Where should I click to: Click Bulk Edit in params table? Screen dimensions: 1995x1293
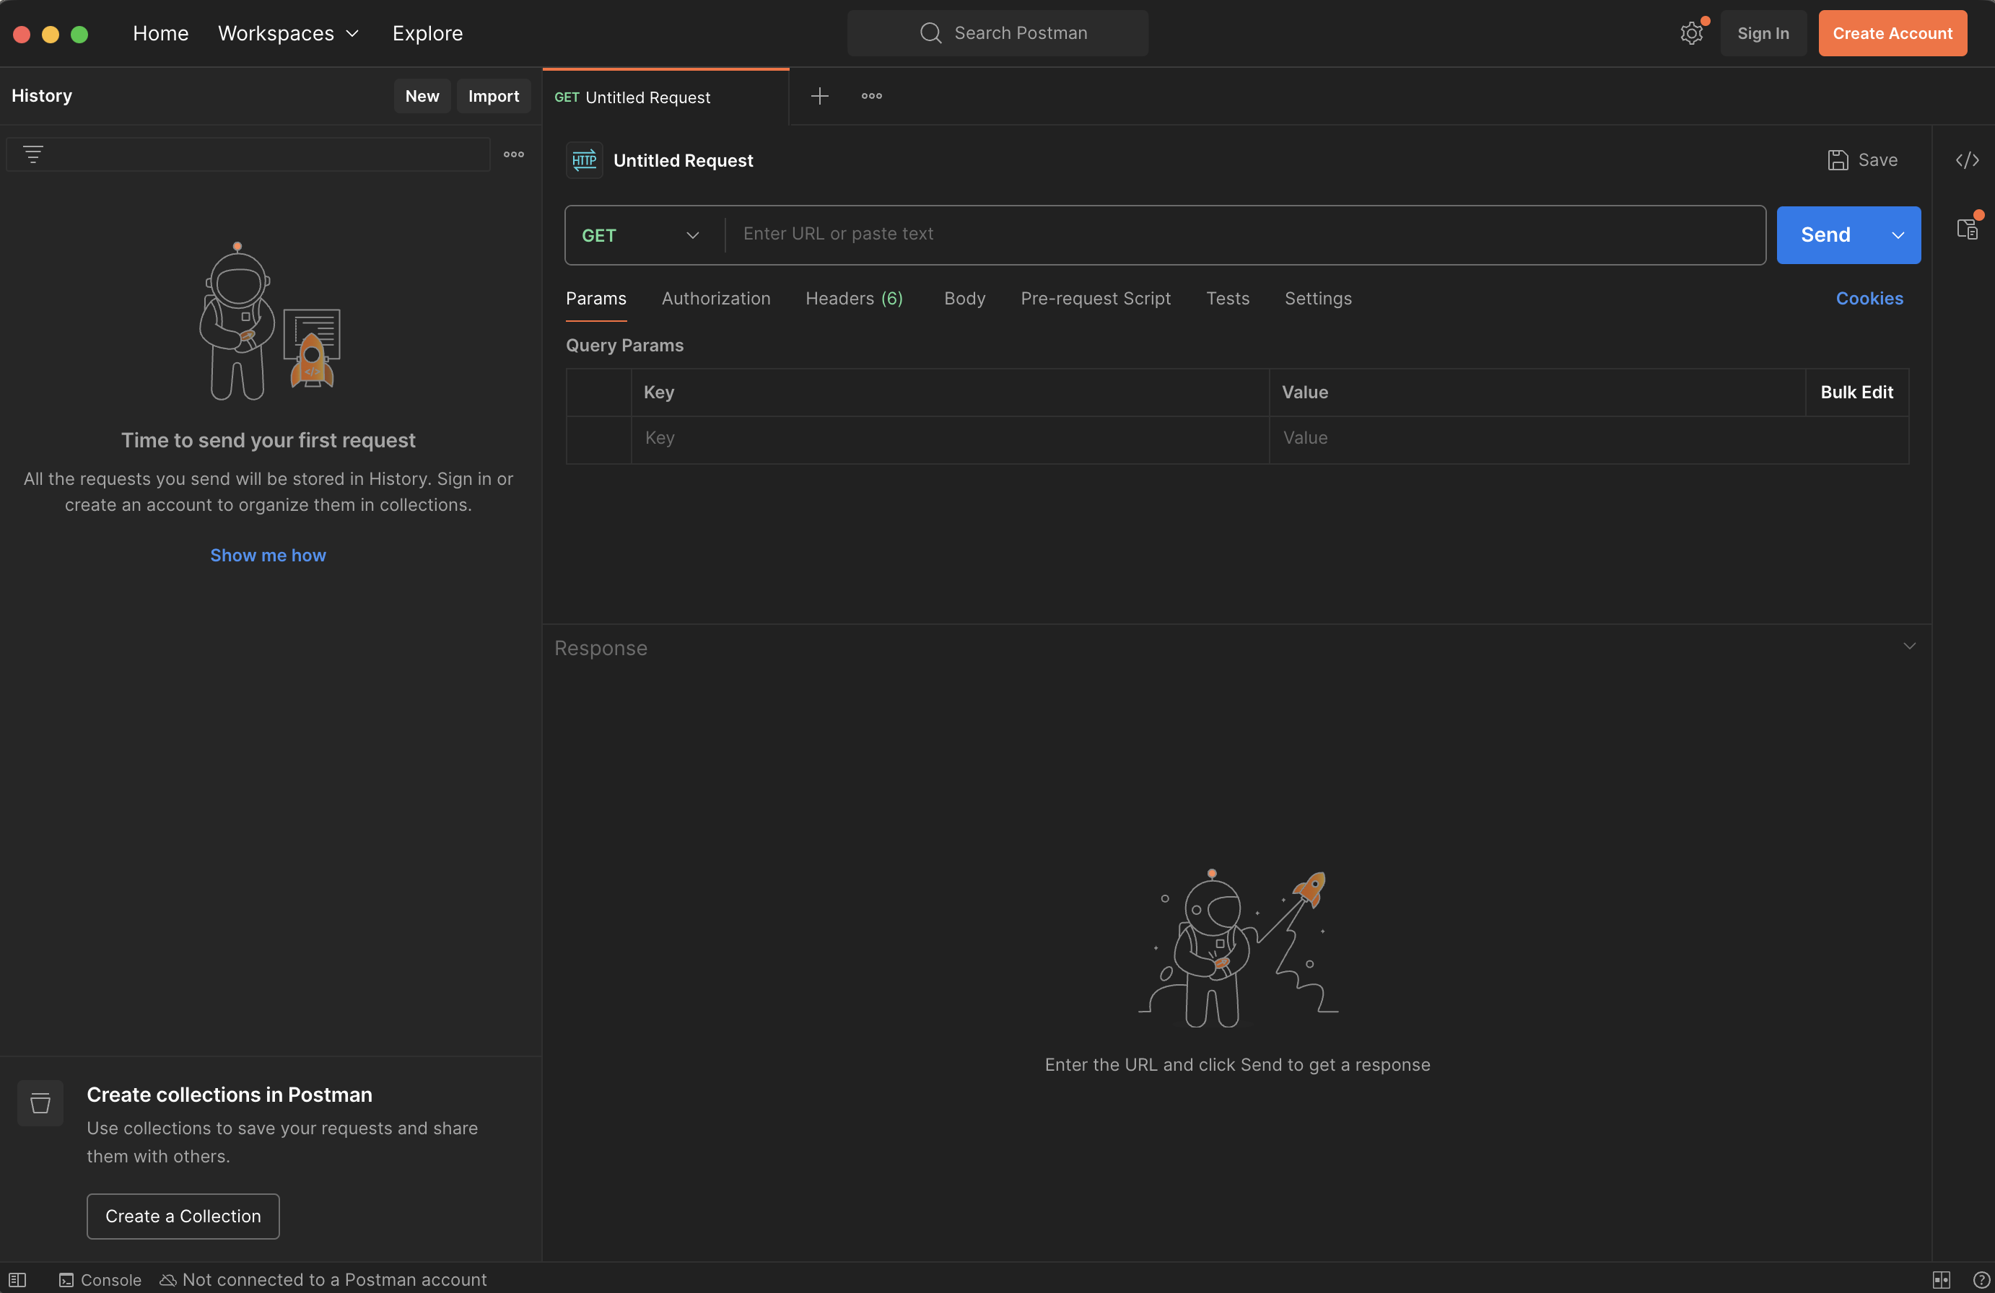(1856, 393)
